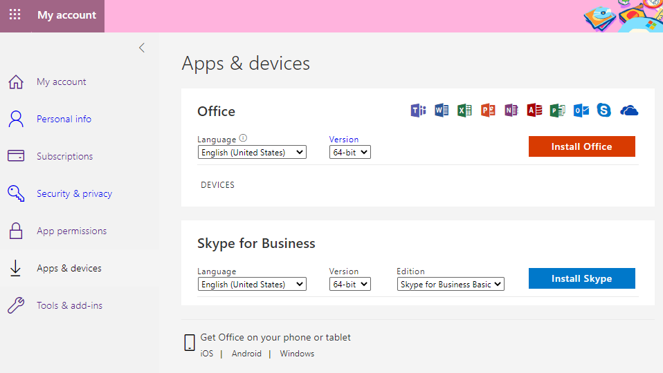Open the Skype for Business Version dropdown
663x373 pixels.
(x=350, y=285)
